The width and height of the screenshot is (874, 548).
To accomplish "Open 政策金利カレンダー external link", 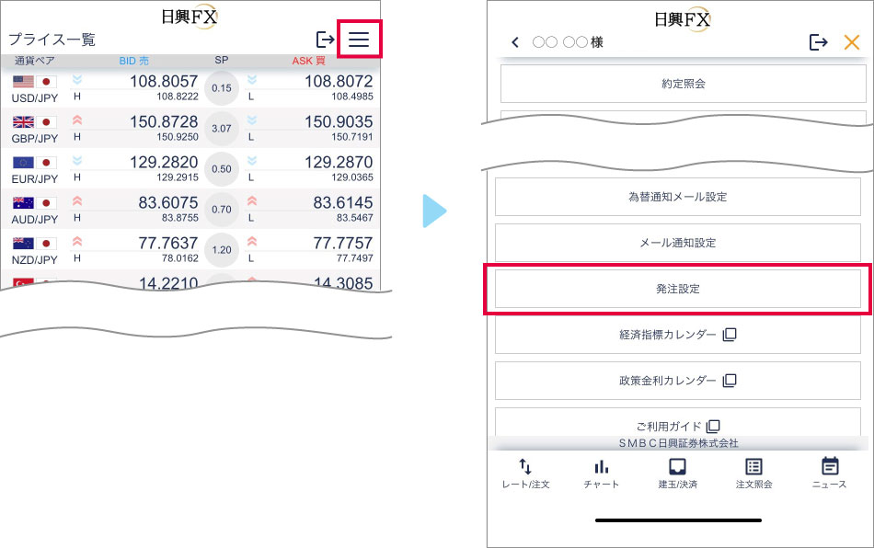I will pos(678,381).
